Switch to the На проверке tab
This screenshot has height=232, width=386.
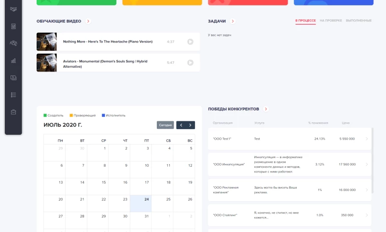[x=331, y=21]
